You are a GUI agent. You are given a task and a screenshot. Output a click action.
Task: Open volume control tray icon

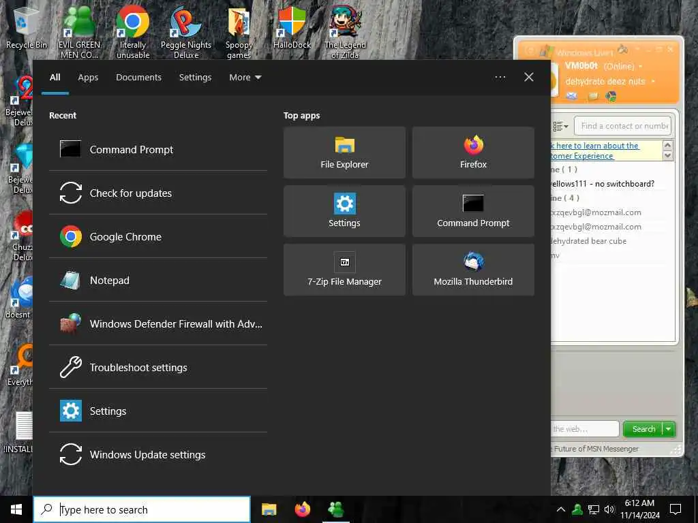[x=609, y=509]
